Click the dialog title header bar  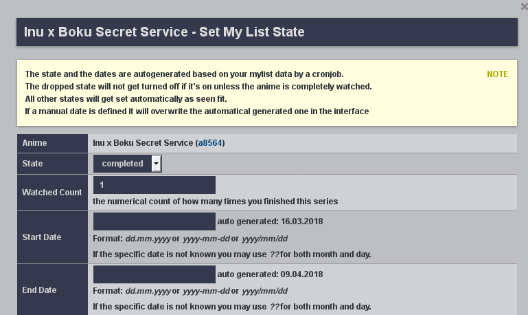tap(266, 32)
